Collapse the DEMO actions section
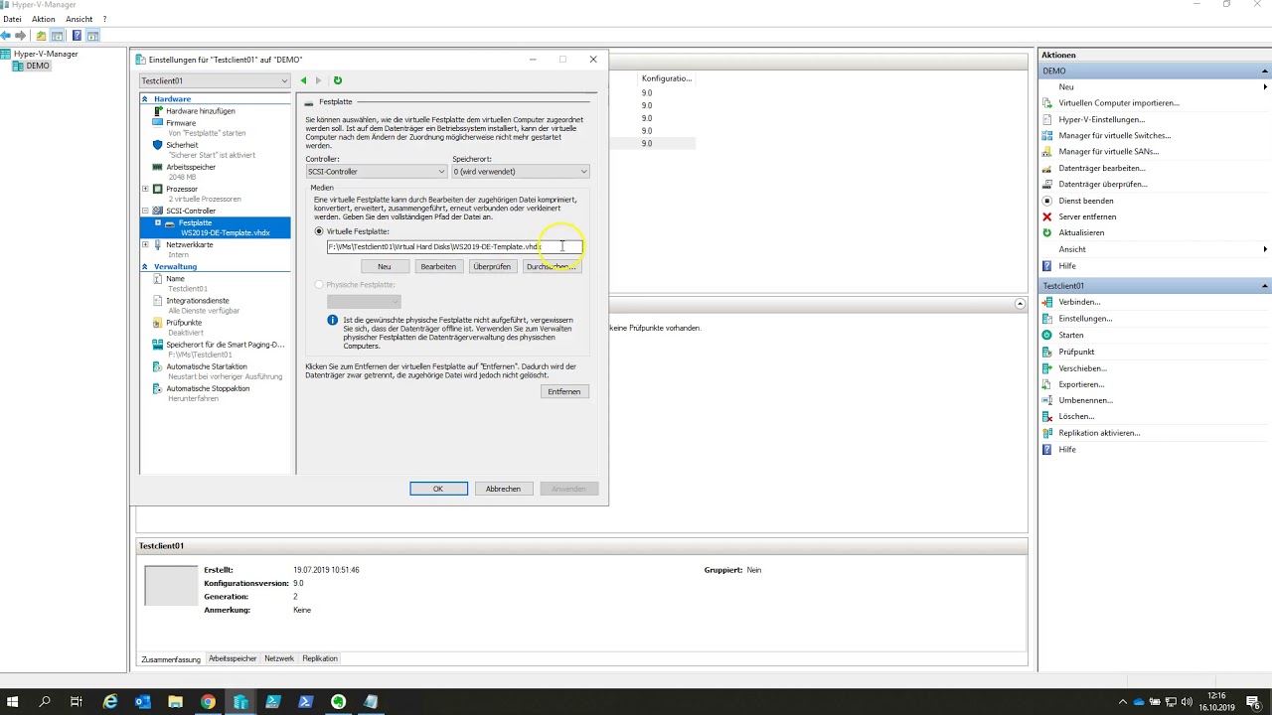The width and height of the screenshot is (1272, 715). tap(1265, 71)
